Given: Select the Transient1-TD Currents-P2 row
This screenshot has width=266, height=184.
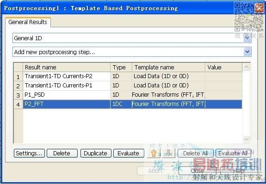Looking at the screenshot, I should tap(128, 76).
